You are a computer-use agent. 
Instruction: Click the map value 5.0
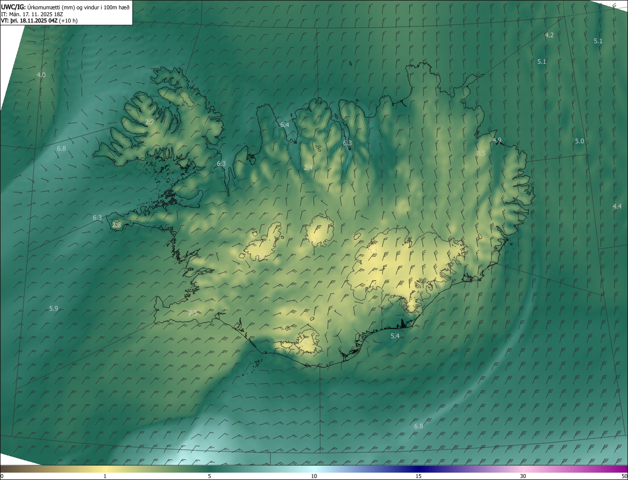(579, 141)
